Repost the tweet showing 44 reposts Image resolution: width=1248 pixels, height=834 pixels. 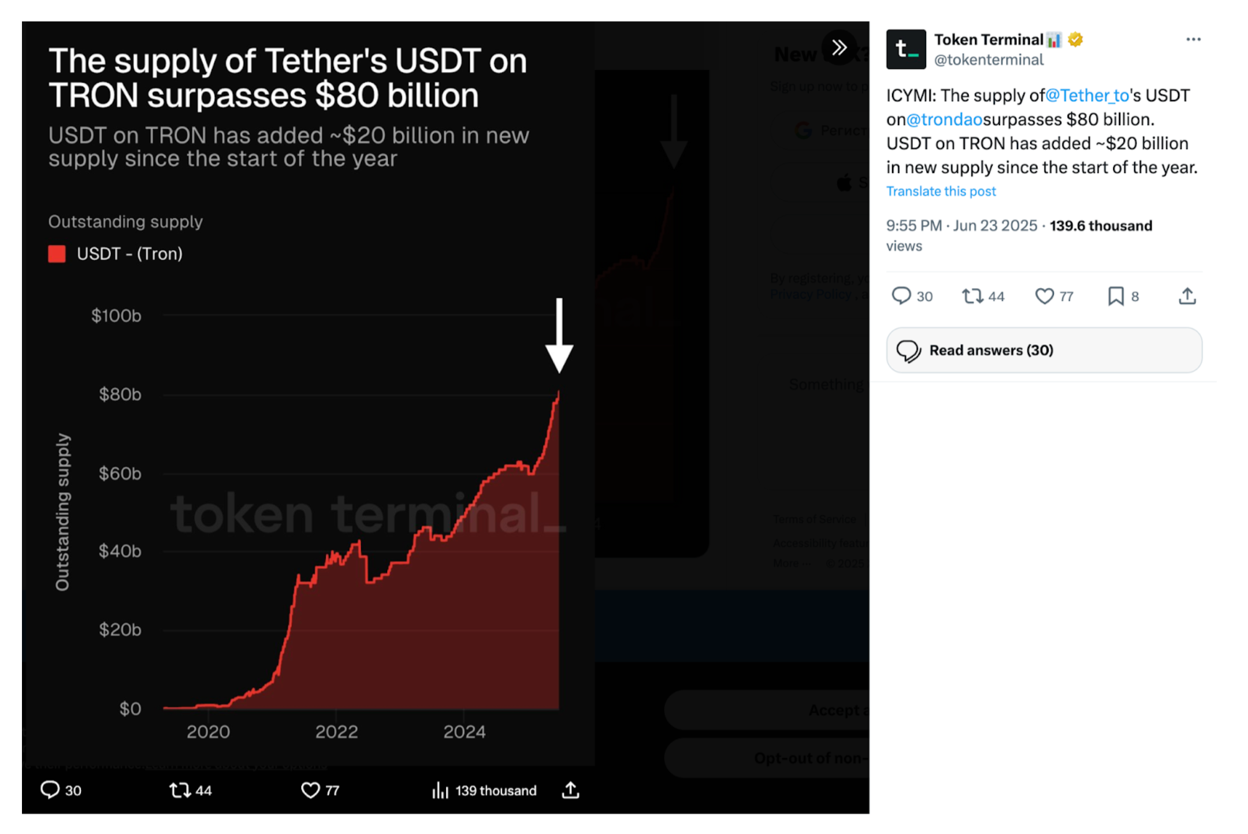[x=973, y=296]
